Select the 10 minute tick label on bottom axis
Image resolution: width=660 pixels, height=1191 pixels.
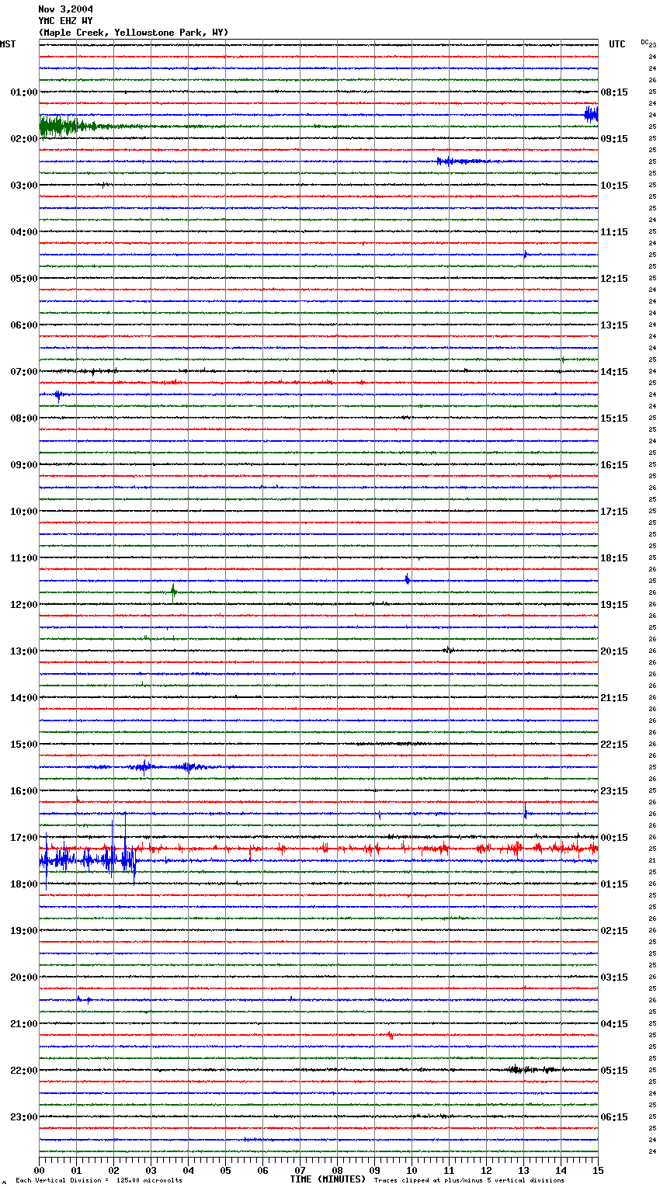click(x=412, y=1170)
